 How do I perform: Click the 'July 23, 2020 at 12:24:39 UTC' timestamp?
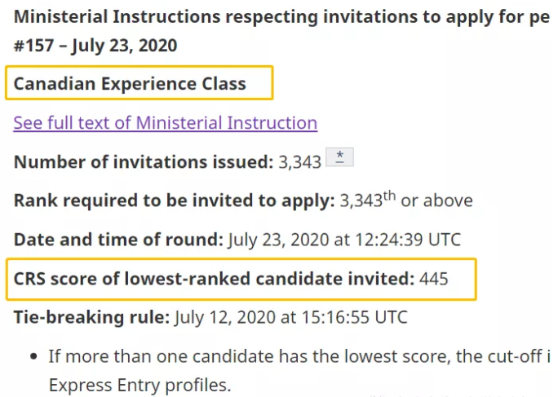point(344,240)
